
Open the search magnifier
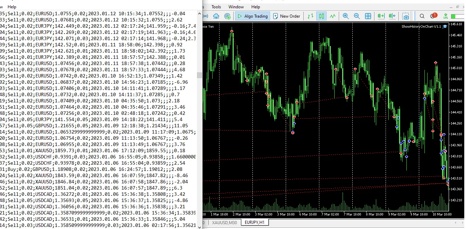coord(422,16)
